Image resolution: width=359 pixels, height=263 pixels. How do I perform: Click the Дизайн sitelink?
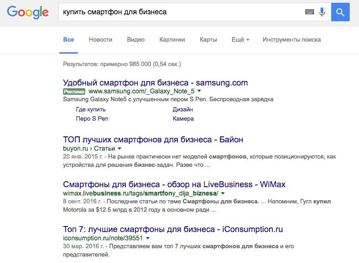coord(183,110)
